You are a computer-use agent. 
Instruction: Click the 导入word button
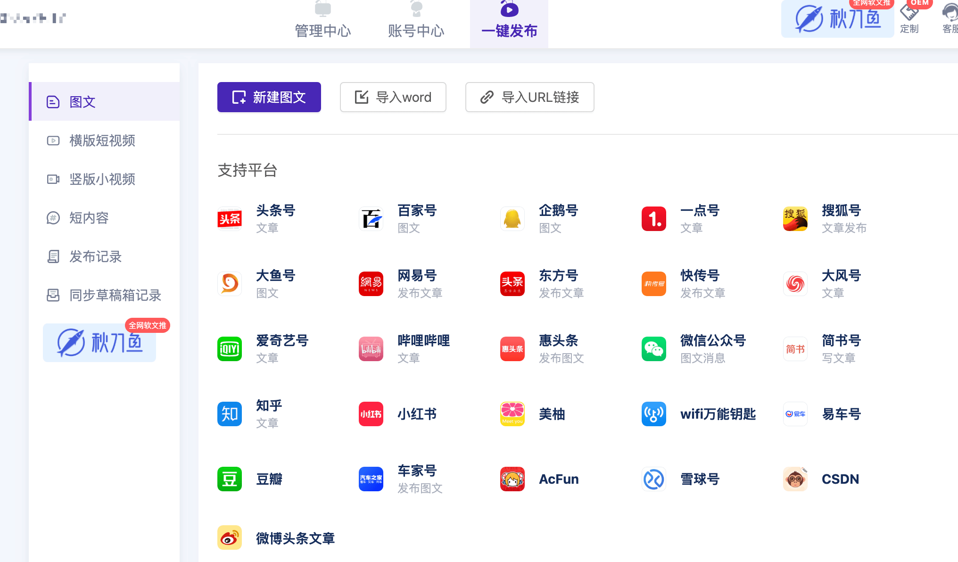(393, 97)
